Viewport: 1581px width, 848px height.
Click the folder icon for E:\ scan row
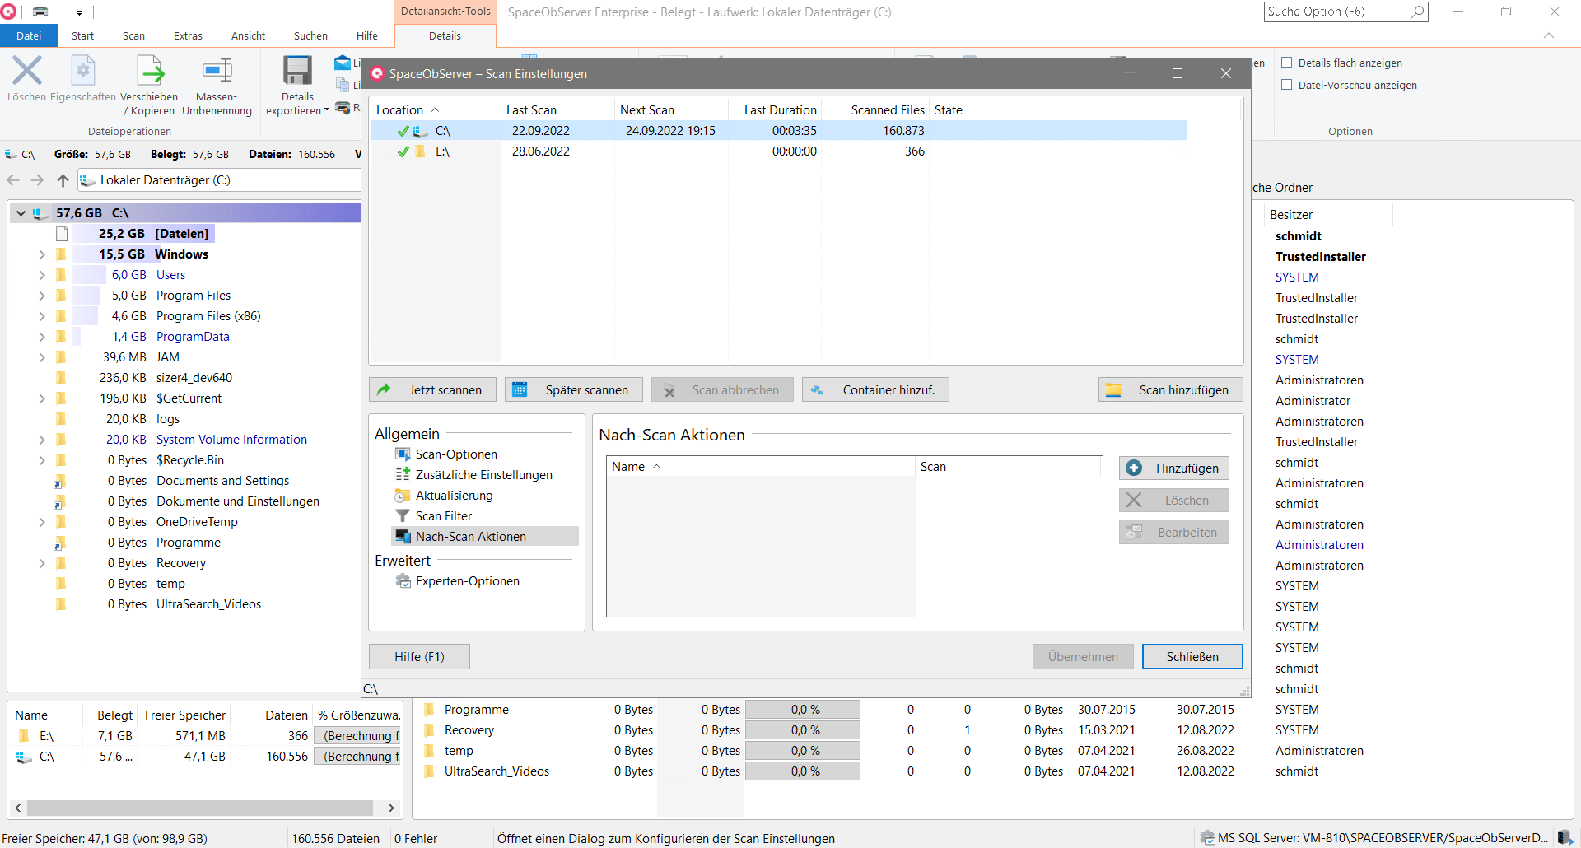point(421,151)
